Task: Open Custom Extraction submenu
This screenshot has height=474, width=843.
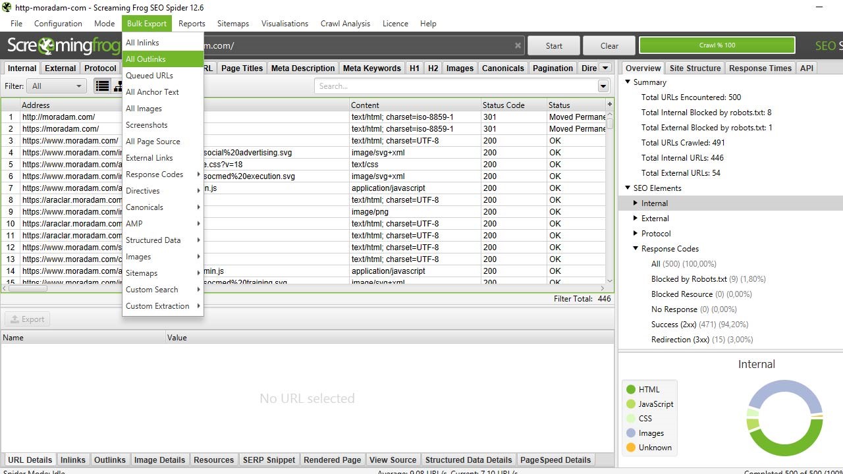Action: pos(163,306)
